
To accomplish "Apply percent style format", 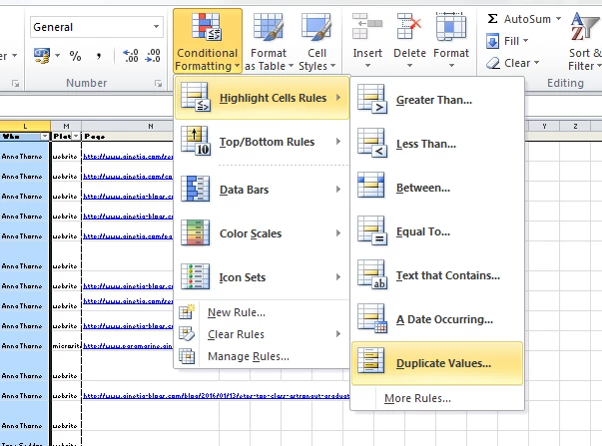I will point(75,56).
